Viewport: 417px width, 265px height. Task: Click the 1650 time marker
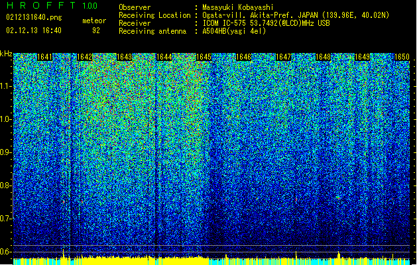click(x=402, y=57)
